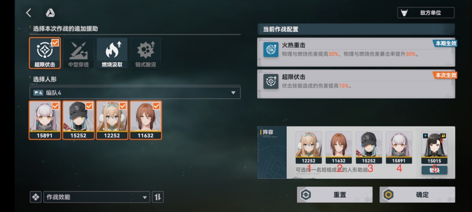Select the 燃烧汲取 flame support icon
Image resolution: width=472 pixels, height=212 pixels.
(x=112, y=53)
